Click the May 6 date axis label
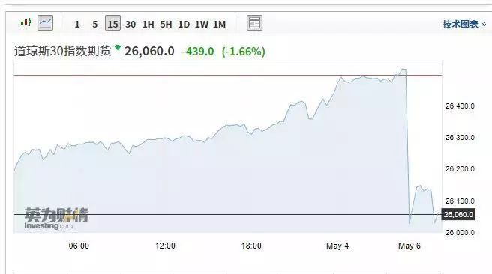Image resolution: width=492 pixels, height=274 pixels. tap(409, 246)
